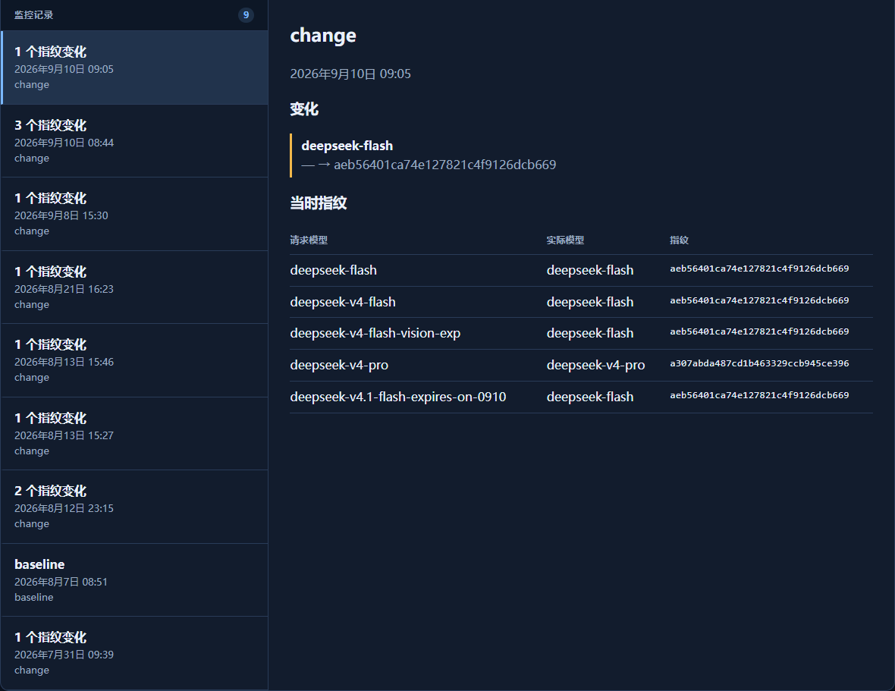This screenshot has width=895, height=691.
Task: Open the 2026年9月8日 15:30 change entry
Action: (x=135, y=214)
